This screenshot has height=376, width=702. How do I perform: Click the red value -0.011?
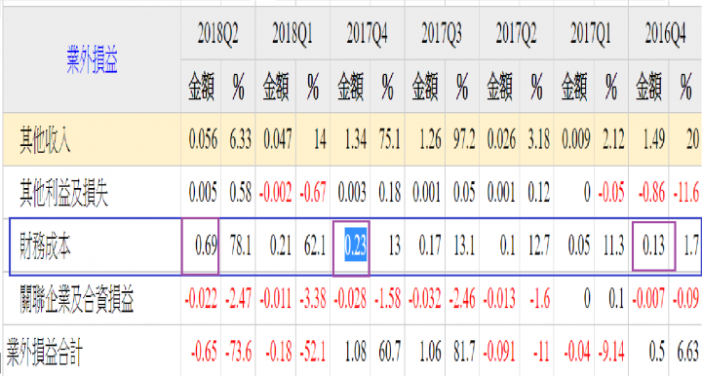click(x=276, y=299)
